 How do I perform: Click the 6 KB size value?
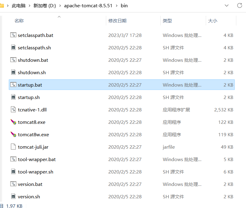click(228, 172)
